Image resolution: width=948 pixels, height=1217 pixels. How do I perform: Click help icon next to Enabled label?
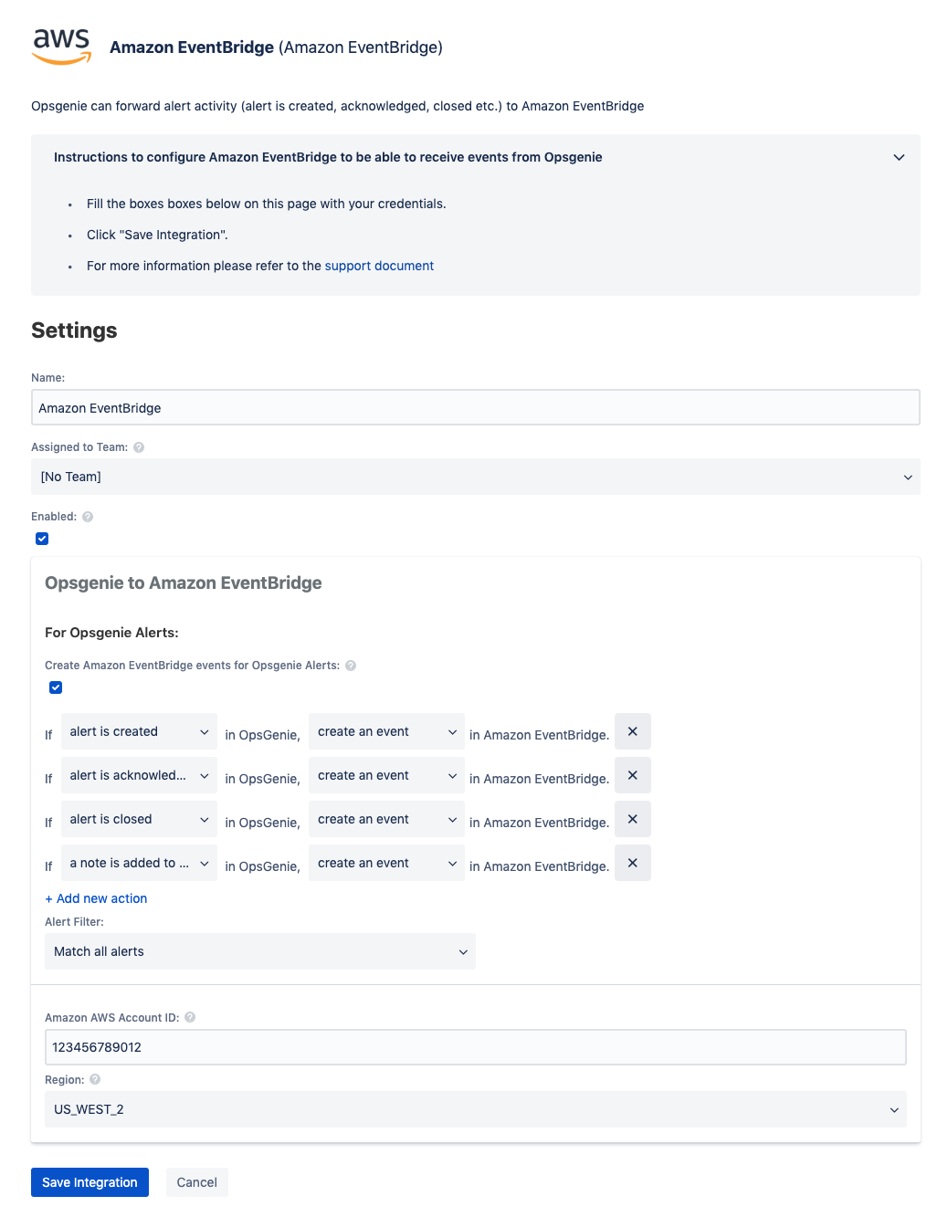(88, 517)
